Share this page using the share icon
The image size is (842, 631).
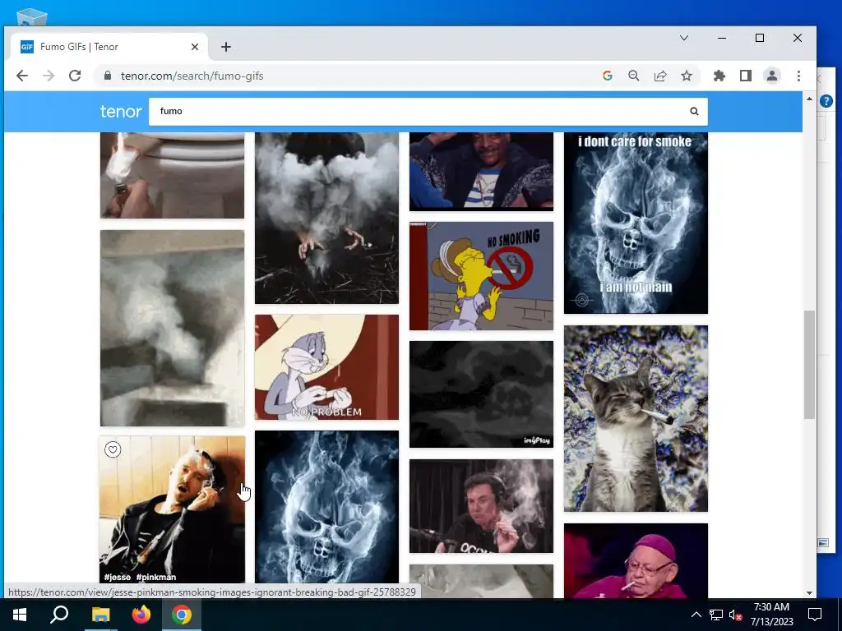(x=660, y=76)
